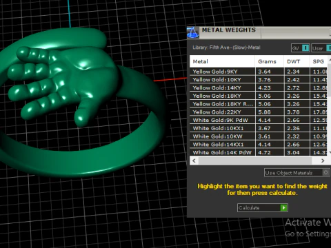Select the White Gold:14KX1 row
331x248 pixels.
tap(258, 145)
